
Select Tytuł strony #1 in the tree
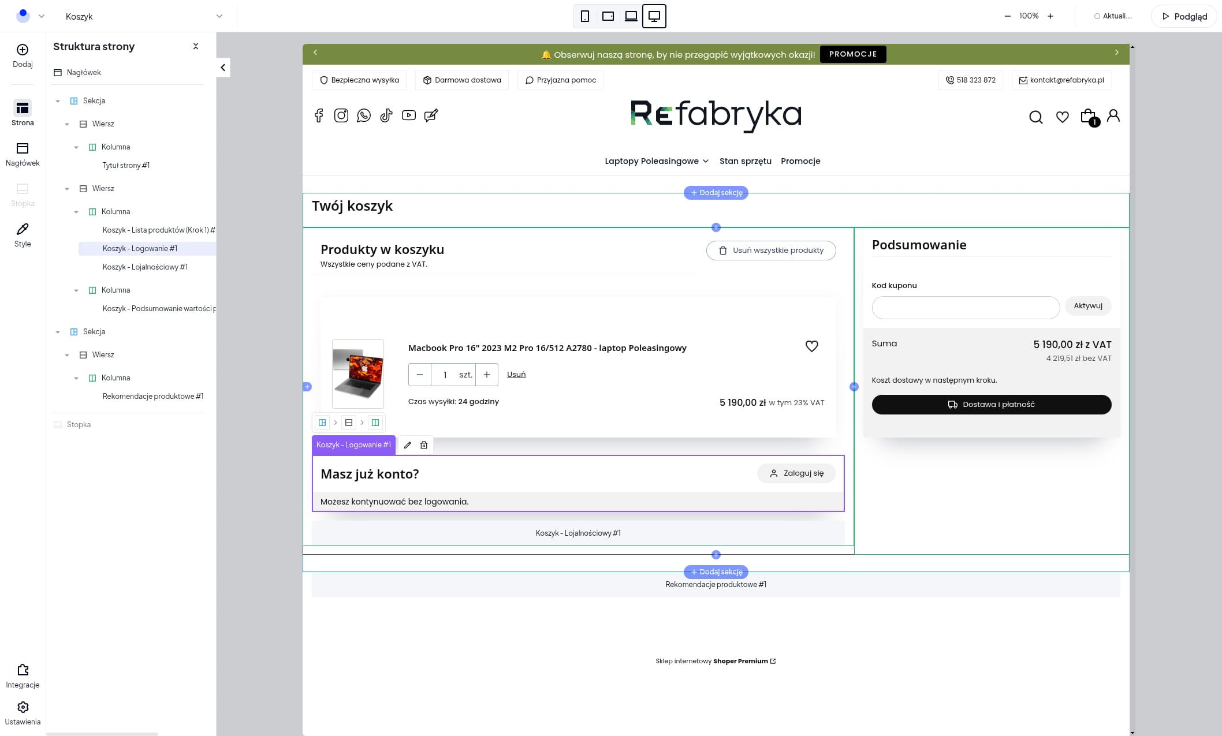tap(126, 166)
